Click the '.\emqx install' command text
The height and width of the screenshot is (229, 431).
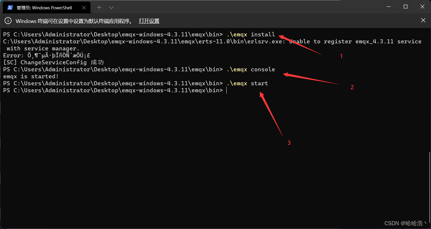pyautogui.click(x=251, y=35)
